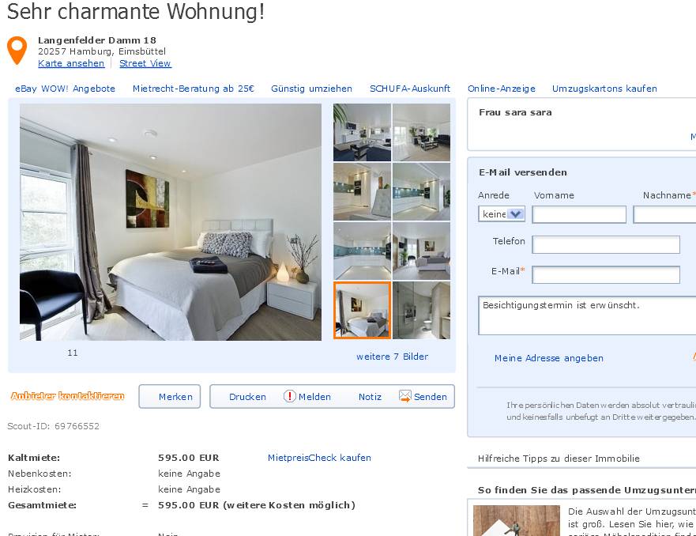Click the Drucken button
The image size is (696, 536).
coord(247,397)
